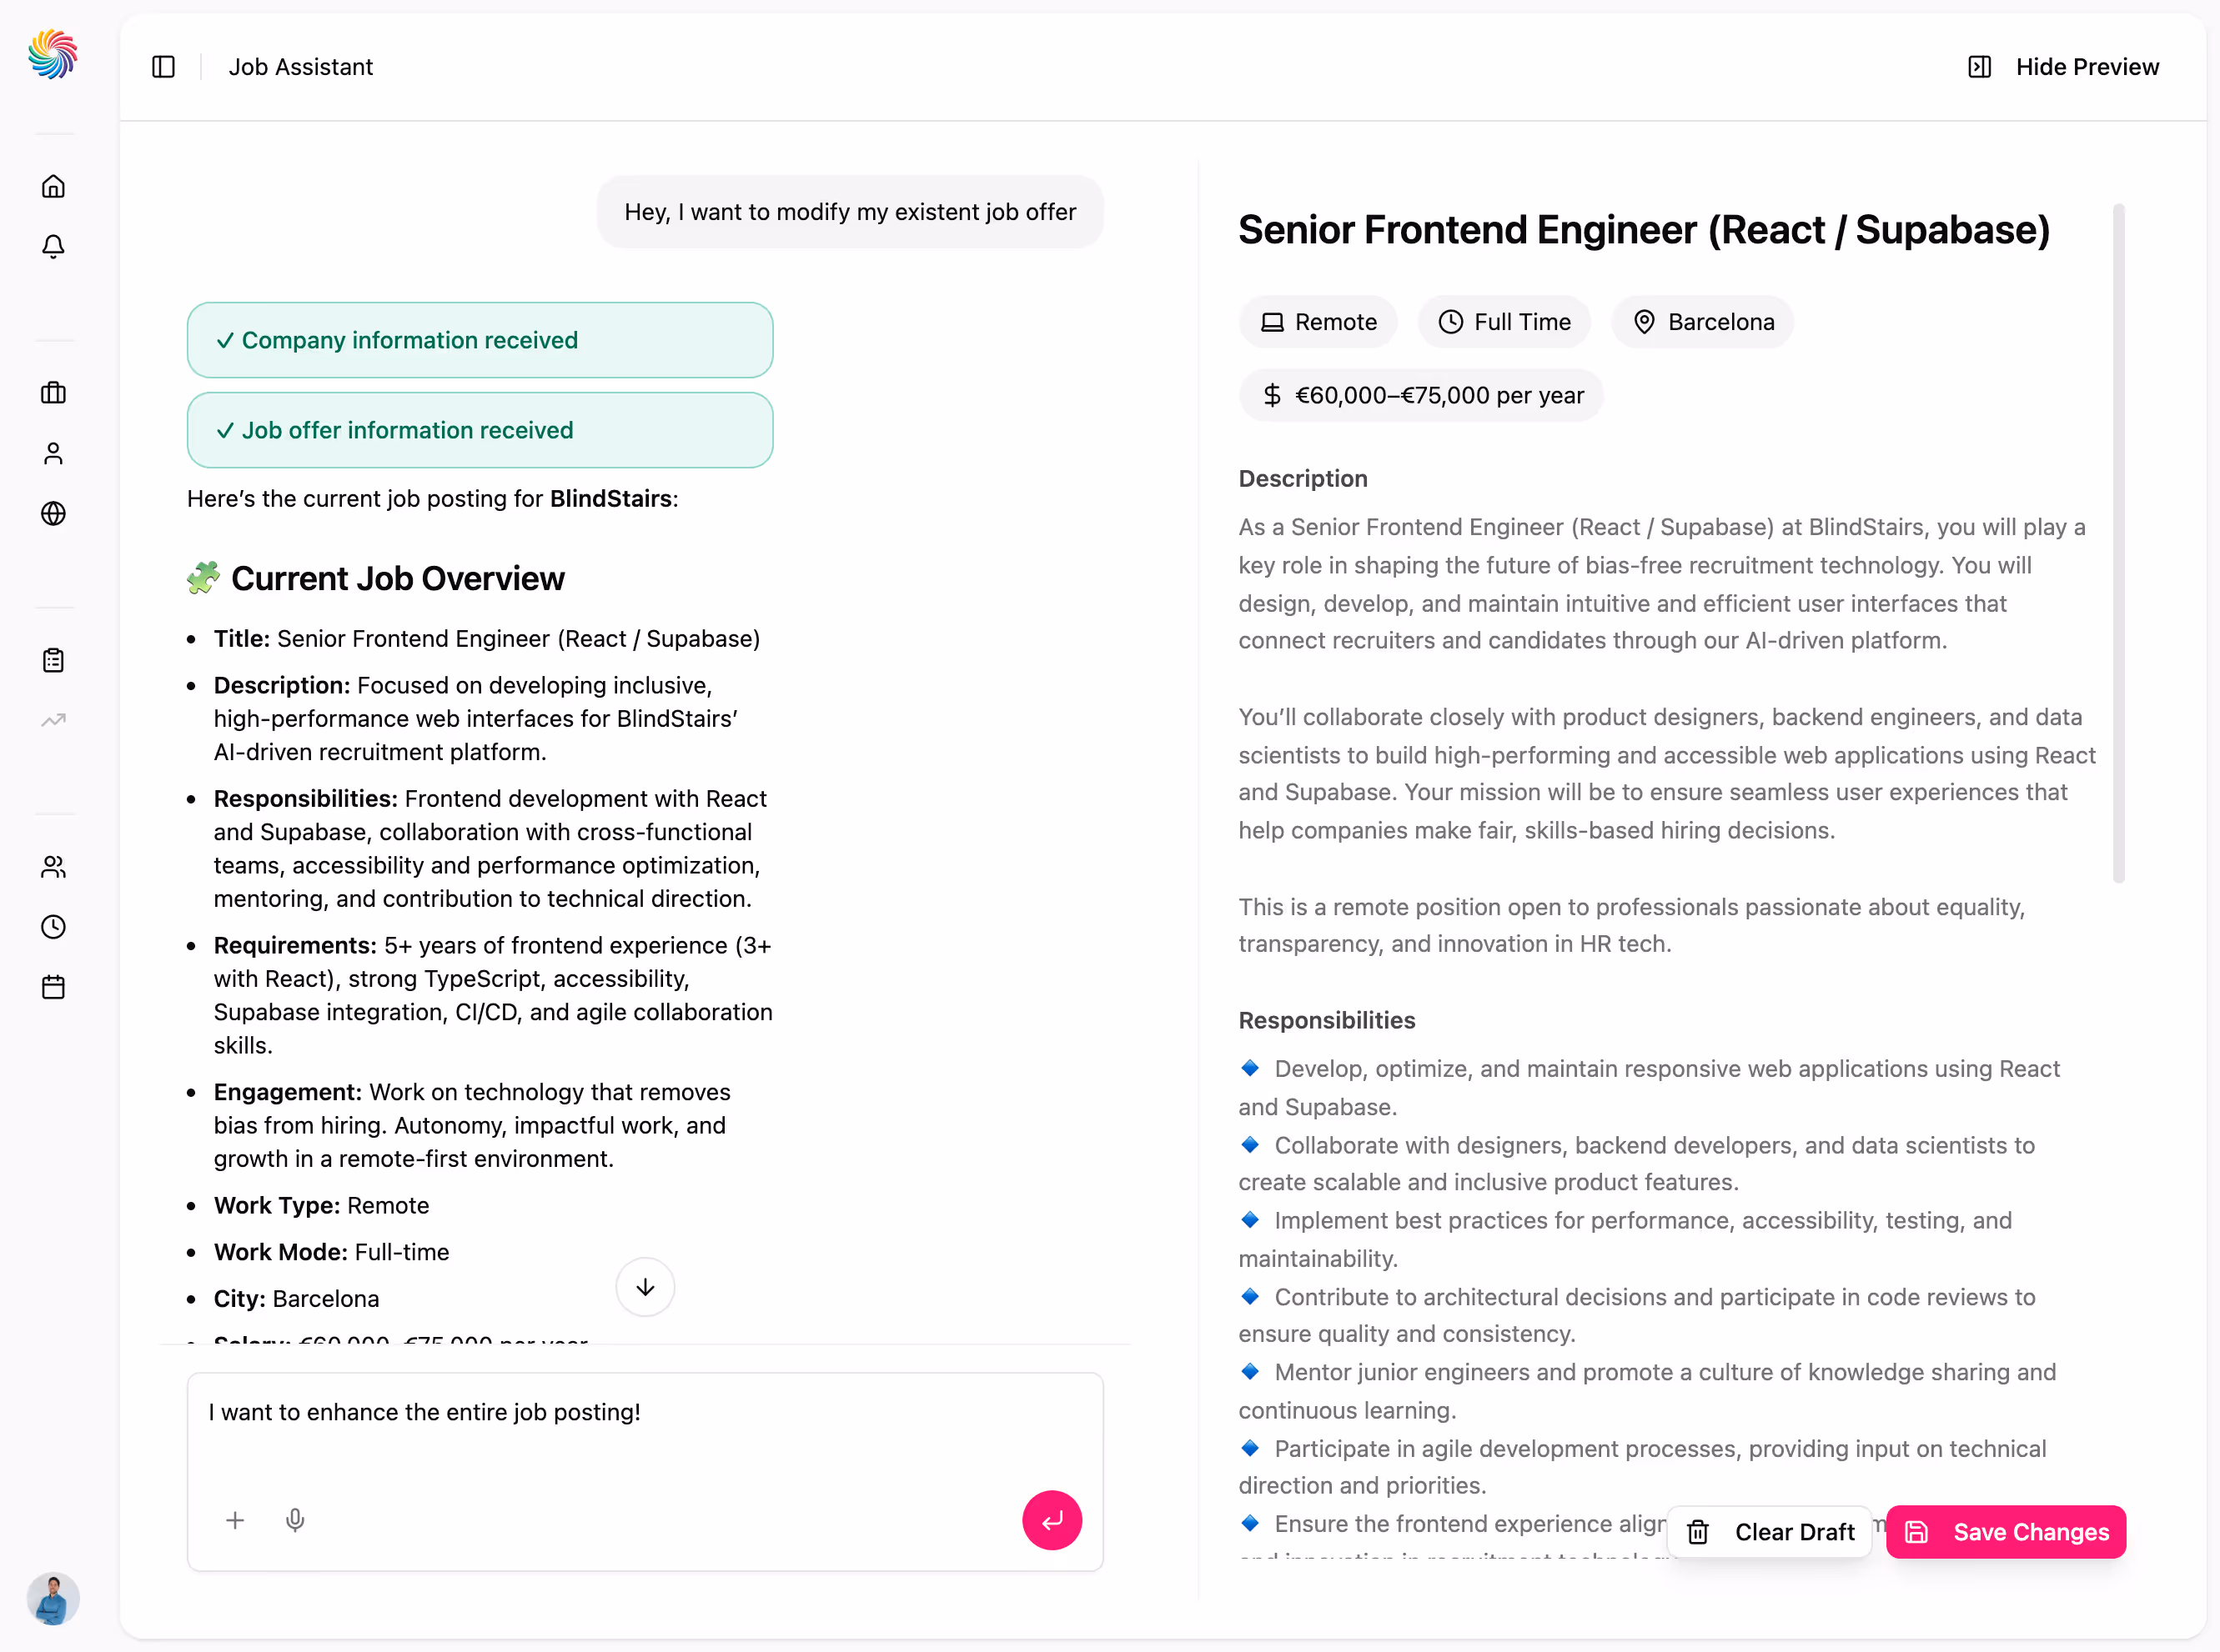Click Hide Preview in the header

point(2064,66)
